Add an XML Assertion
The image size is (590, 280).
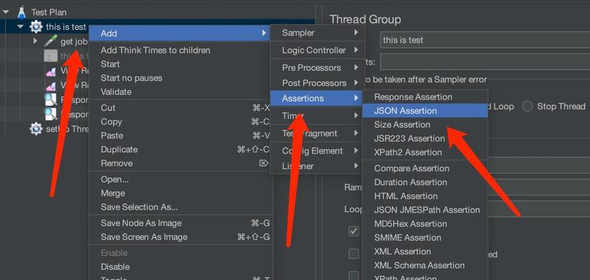coord(425,252)
